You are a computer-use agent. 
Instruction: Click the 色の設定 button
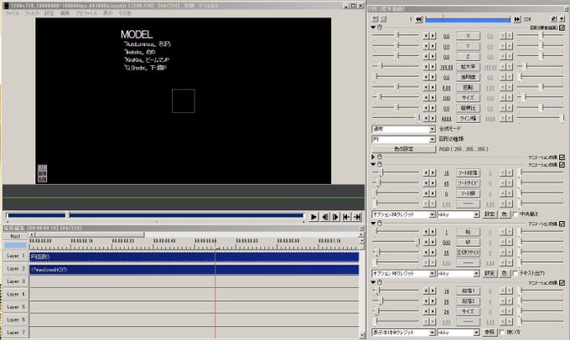point(403,149)
